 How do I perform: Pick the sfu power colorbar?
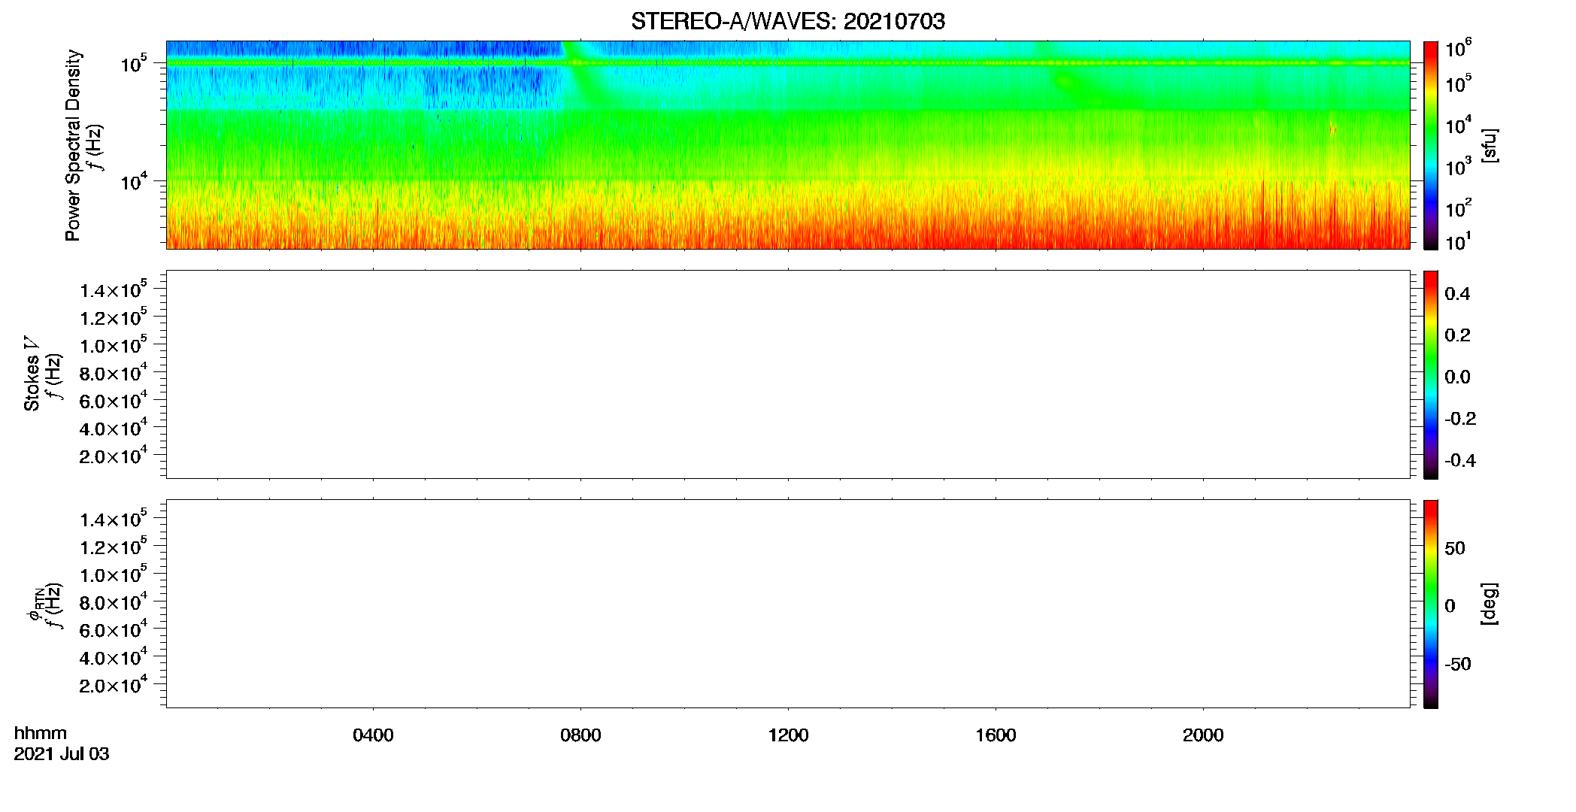(1430, 144)
